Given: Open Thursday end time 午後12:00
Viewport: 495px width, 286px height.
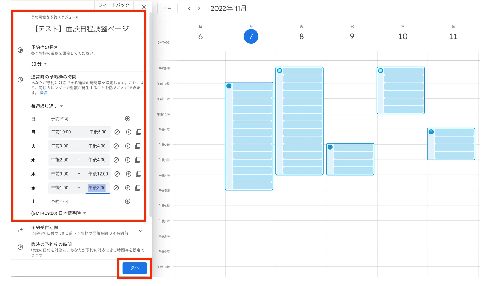Looking at the screenshot, I should [98, 174].
